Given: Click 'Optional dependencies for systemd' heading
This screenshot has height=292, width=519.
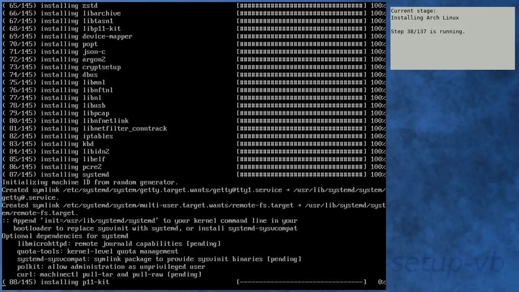Looking at the screenshot, I should (65, 236).
